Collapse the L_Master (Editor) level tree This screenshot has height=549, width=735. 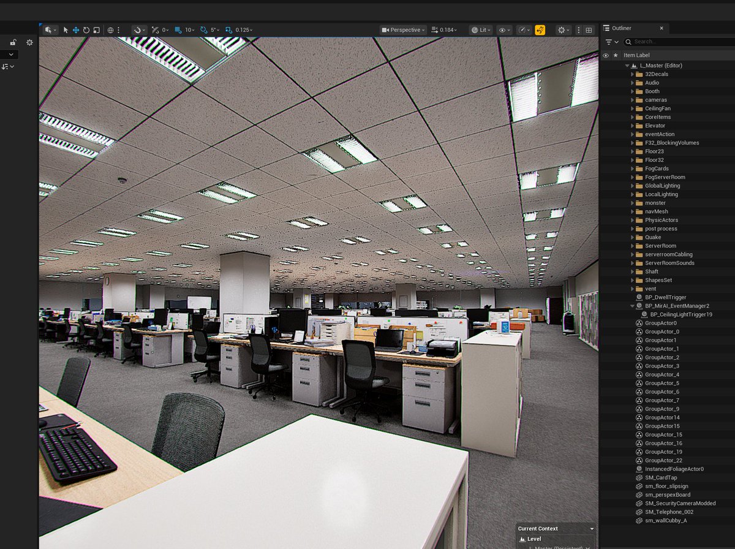tap(627, 66)
